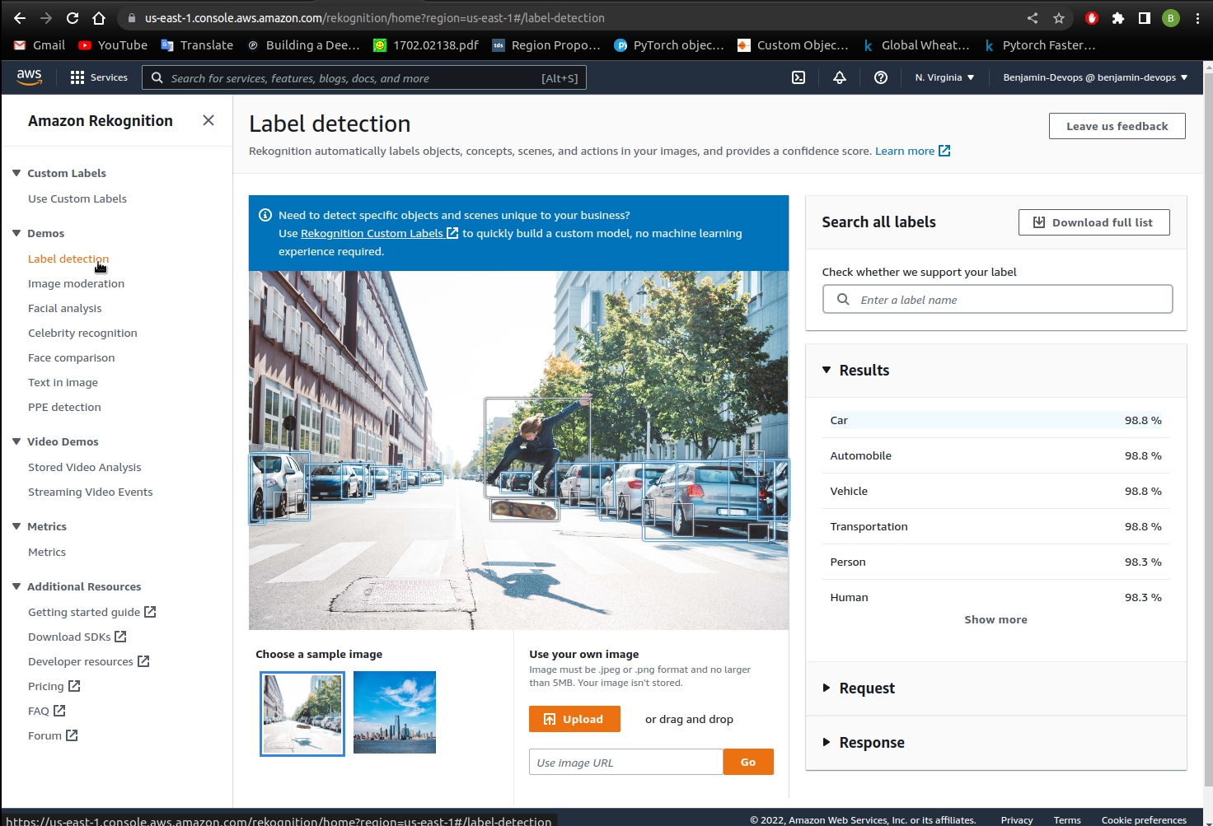Collapse the Video Demos section
The width and height of the screenshot is (1213, 826).
[16, 441]
